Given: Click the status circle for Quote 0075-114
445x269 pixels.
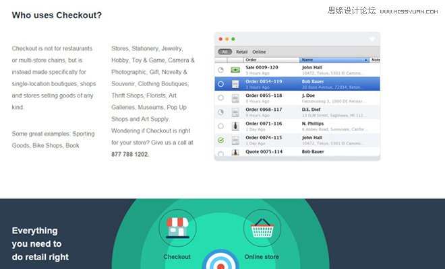Looking at the screenshot, I should [x=220, y=154].
